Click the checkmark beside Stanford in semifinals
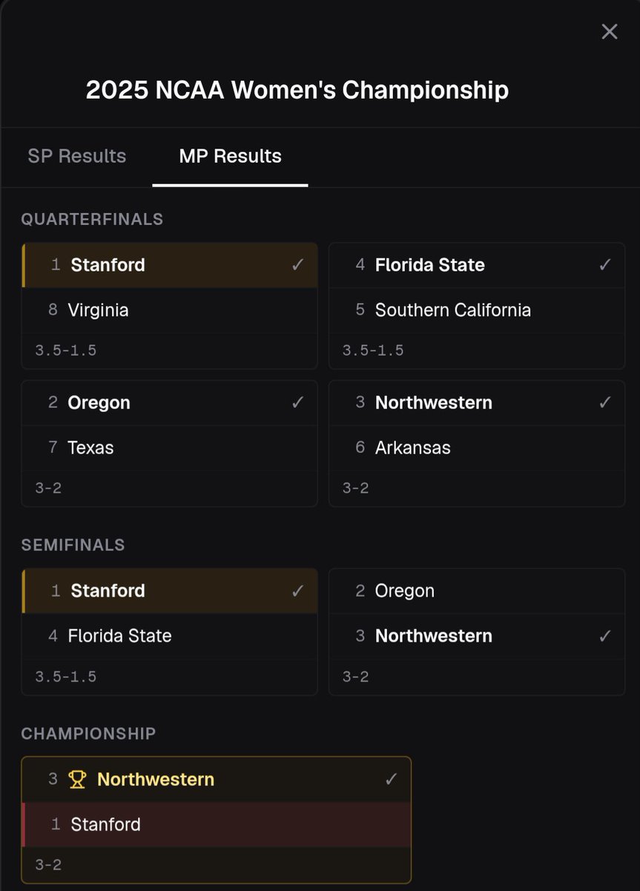The height and width of the screenshot is (891, 640). [298, 591]
